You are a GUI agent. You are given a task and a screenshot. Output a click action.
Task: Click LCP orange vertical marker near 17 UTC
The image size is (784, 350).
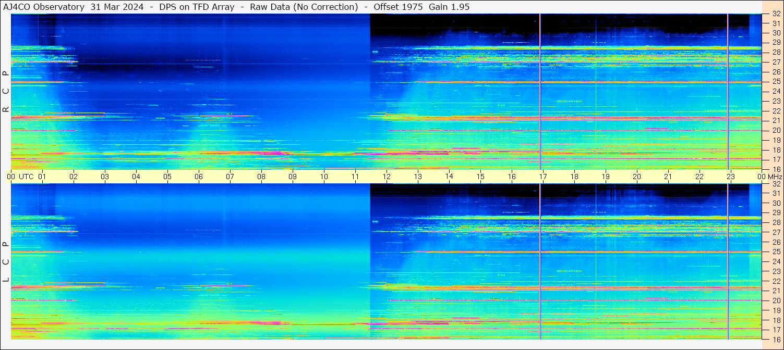coord(540,261)
